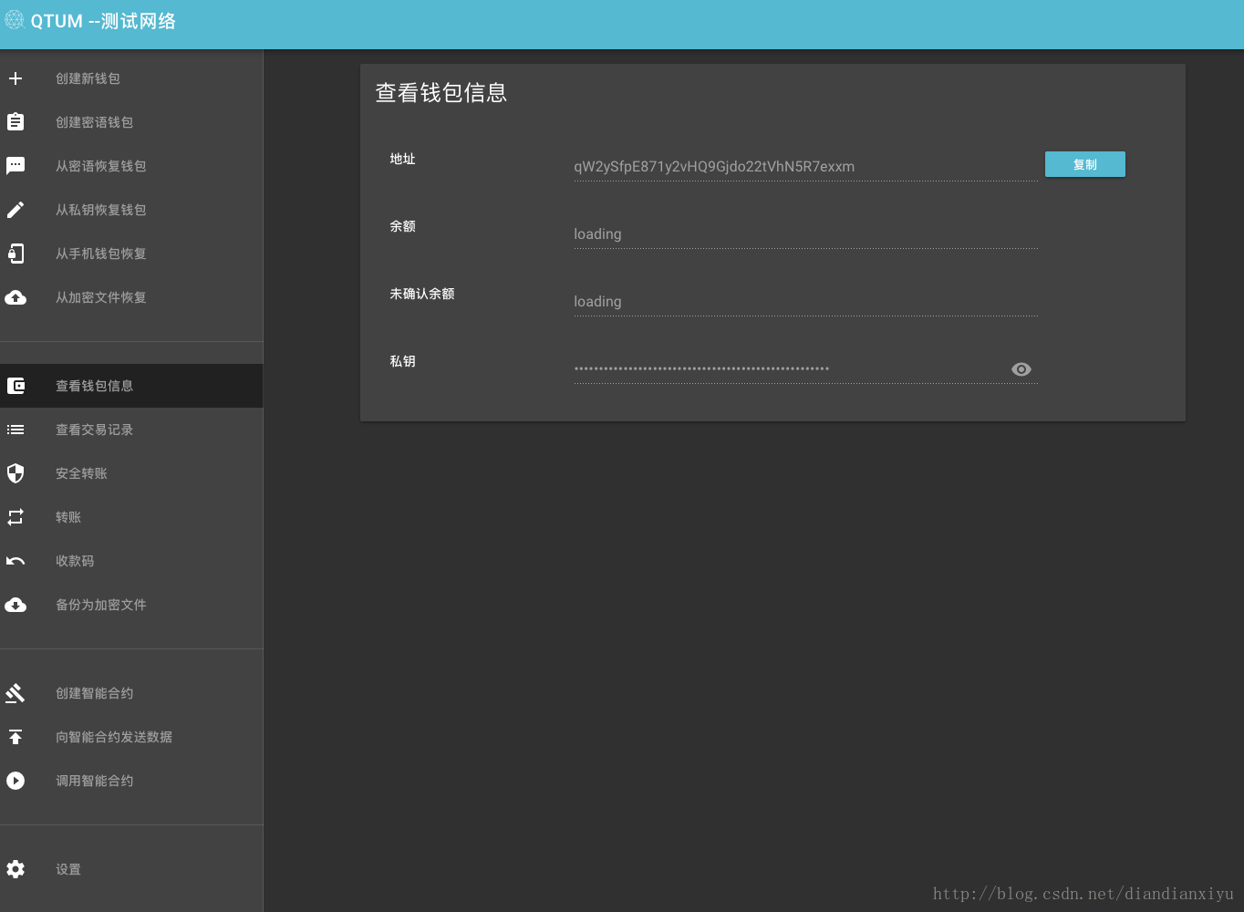Click the 私钥 label
The width and height of the screenshot is (1244, 912).
pyautogui.click(x=402, y=361)
